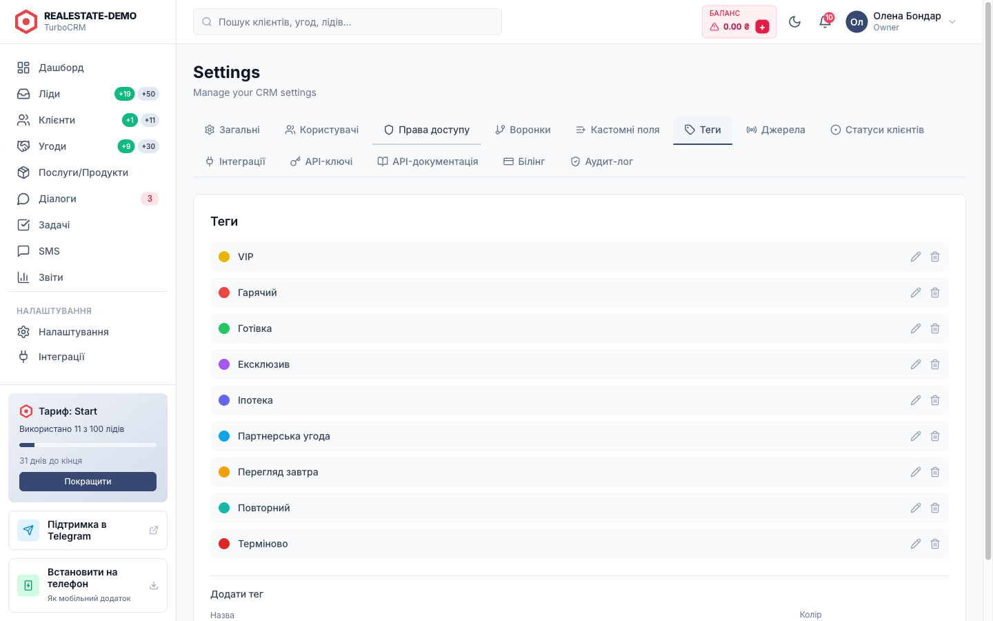The width and height of the screenshot is (993, 621).
Task: Open the Інтеграції settings tab
Action: pos(235,161)
